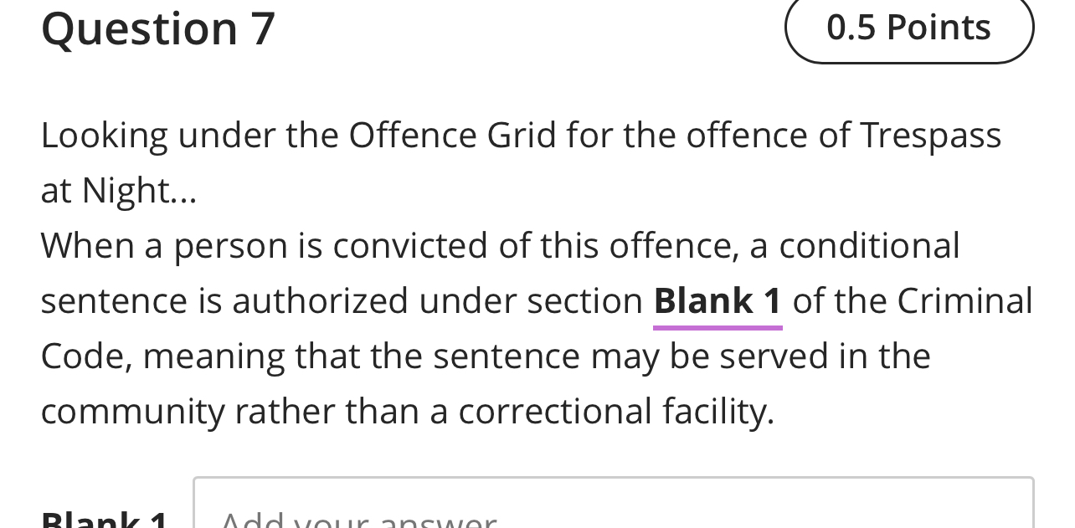Click the purple underline beneath Blank 1
This screenshot has width=1075, height=528.
point(718,327)
